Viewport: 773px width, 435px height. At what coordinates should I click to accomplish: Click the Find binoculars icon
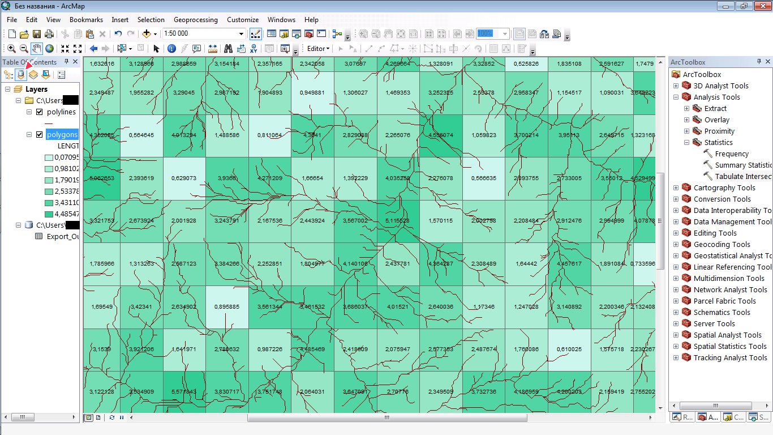[228, 49]
